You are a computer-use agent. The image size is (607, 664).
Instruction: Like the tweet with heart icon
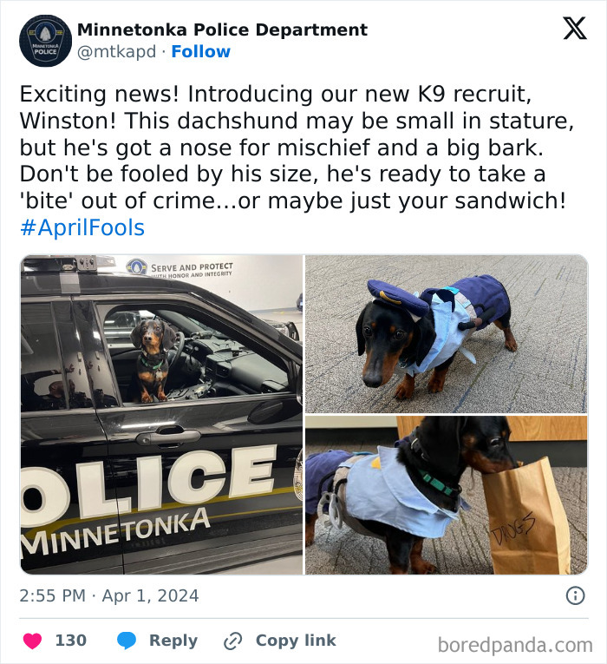click(x=32, y=641)
